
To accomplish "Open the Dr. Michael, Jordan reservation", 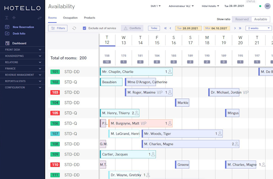I will 224,92.
